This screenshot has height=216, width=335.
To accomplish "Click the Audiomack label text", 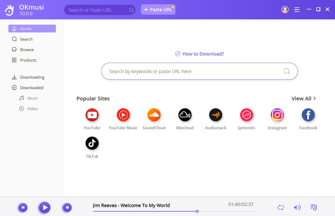I will [216, 128].
